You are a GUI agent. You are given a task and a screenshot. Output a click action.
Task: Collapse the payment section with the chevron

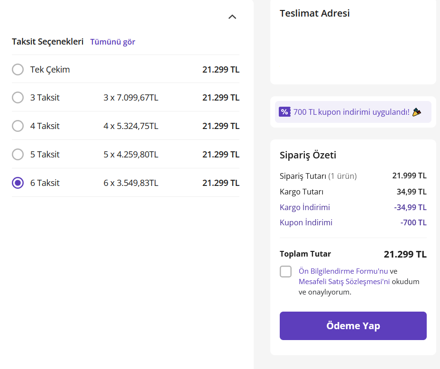(x=232, y=17)
